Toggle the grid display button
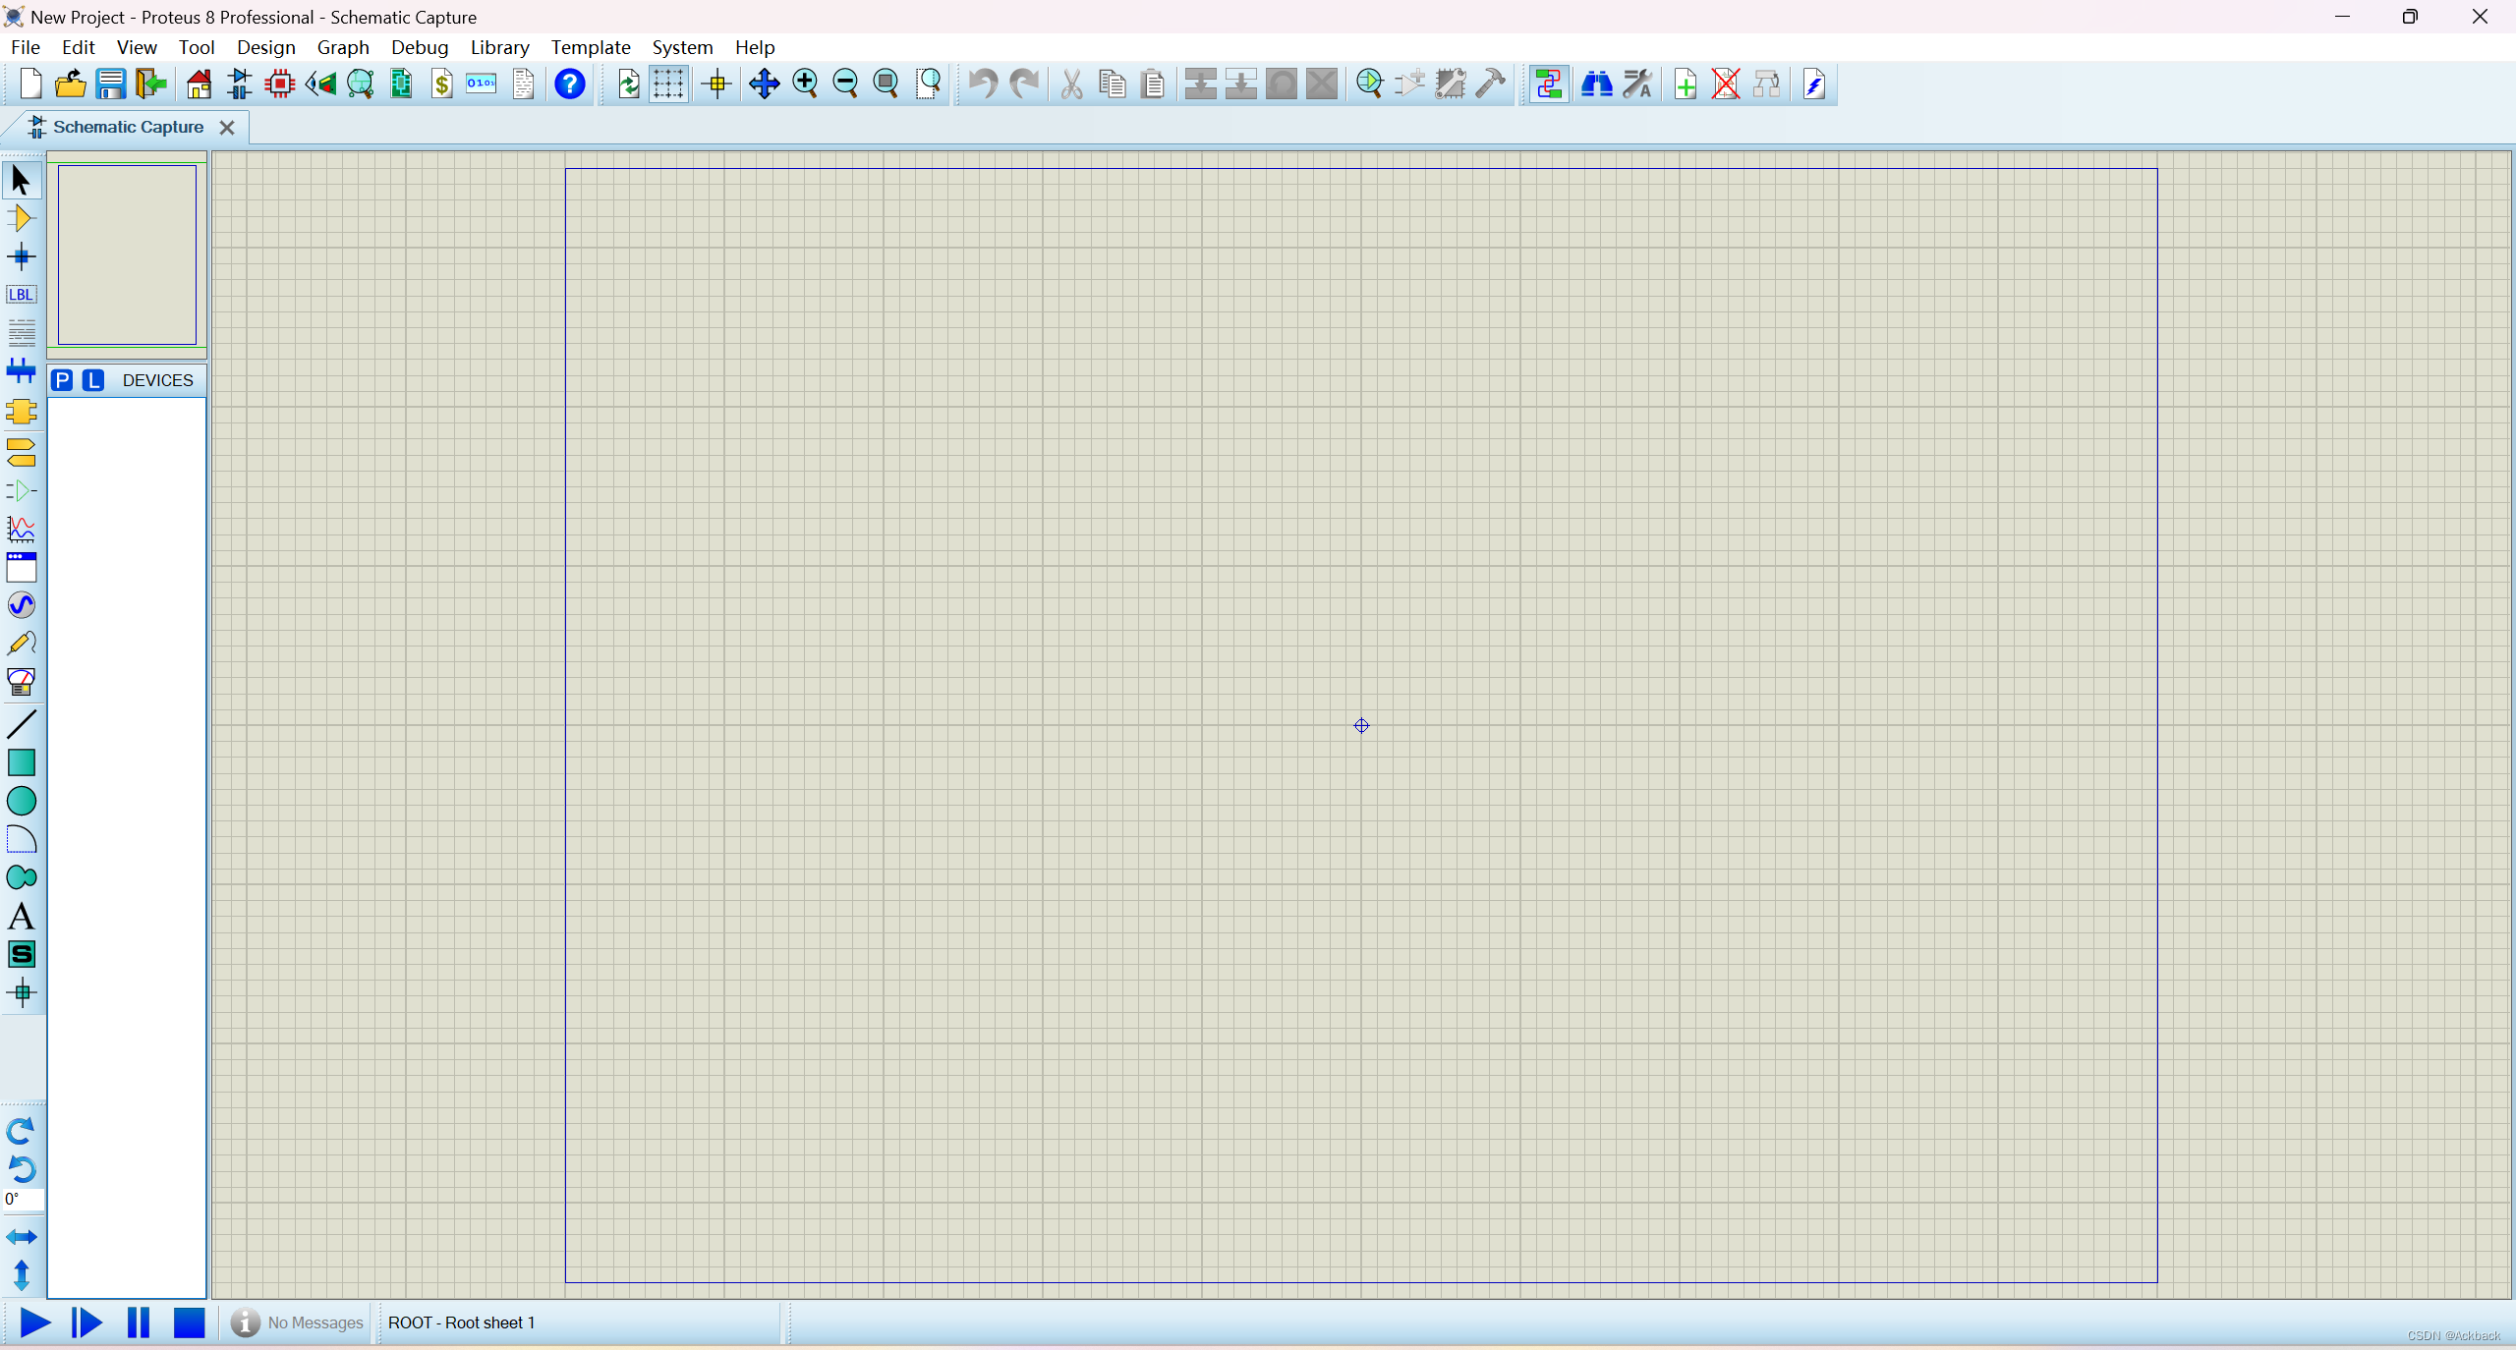The width and height of the screenshot is (2516, 1350). [x=668, y=84]
